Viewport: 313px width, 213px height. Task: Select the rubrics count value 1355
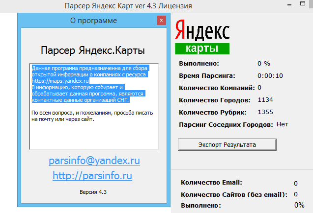265,112
